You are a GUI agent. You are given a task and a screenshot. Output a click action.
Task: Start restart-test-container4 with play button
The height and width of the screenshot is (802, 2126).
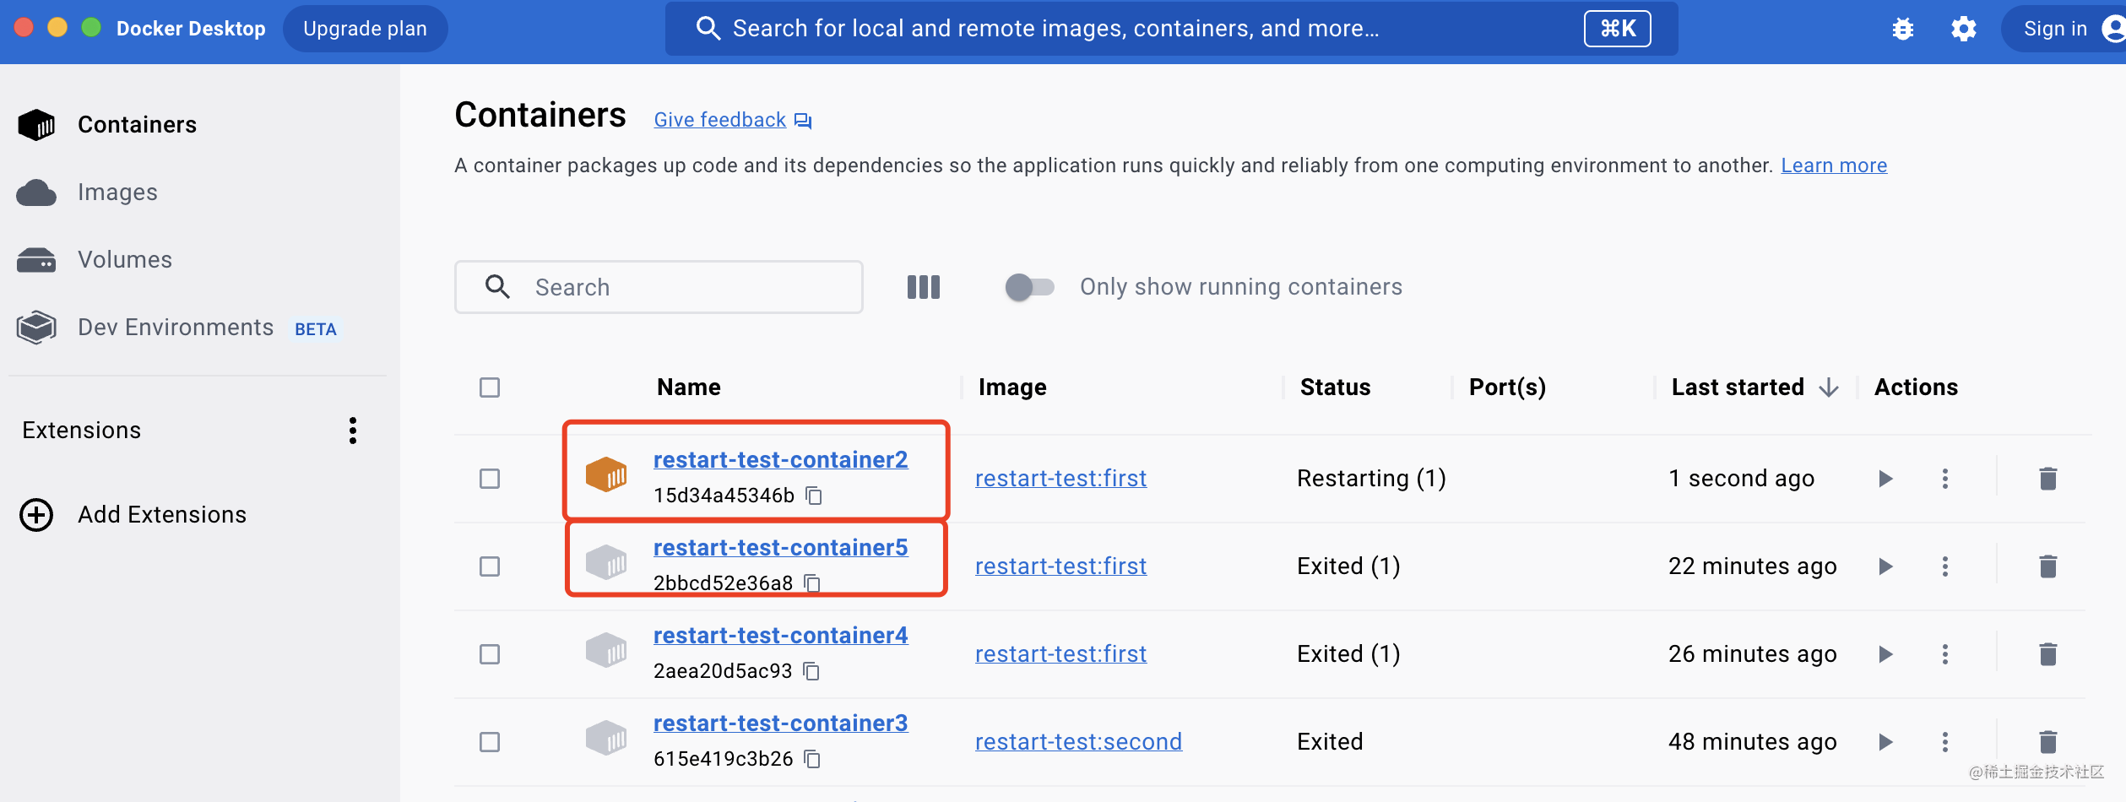(x=1885, y=654)
